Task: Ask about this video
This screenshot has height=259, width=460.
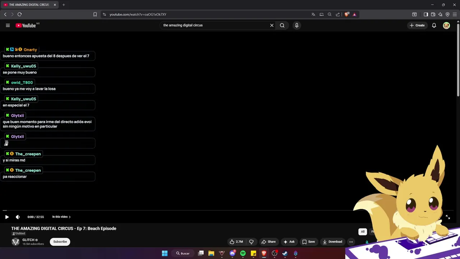Action: click(x=289, y=242)
